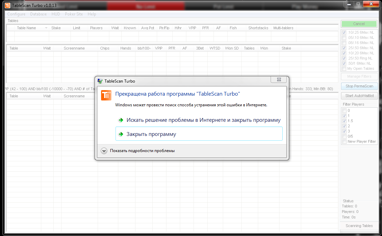The height and width of the screenshot is (236, 382).
Task: Click the Scanning Tables status text
Action: (x=359, y=226)
